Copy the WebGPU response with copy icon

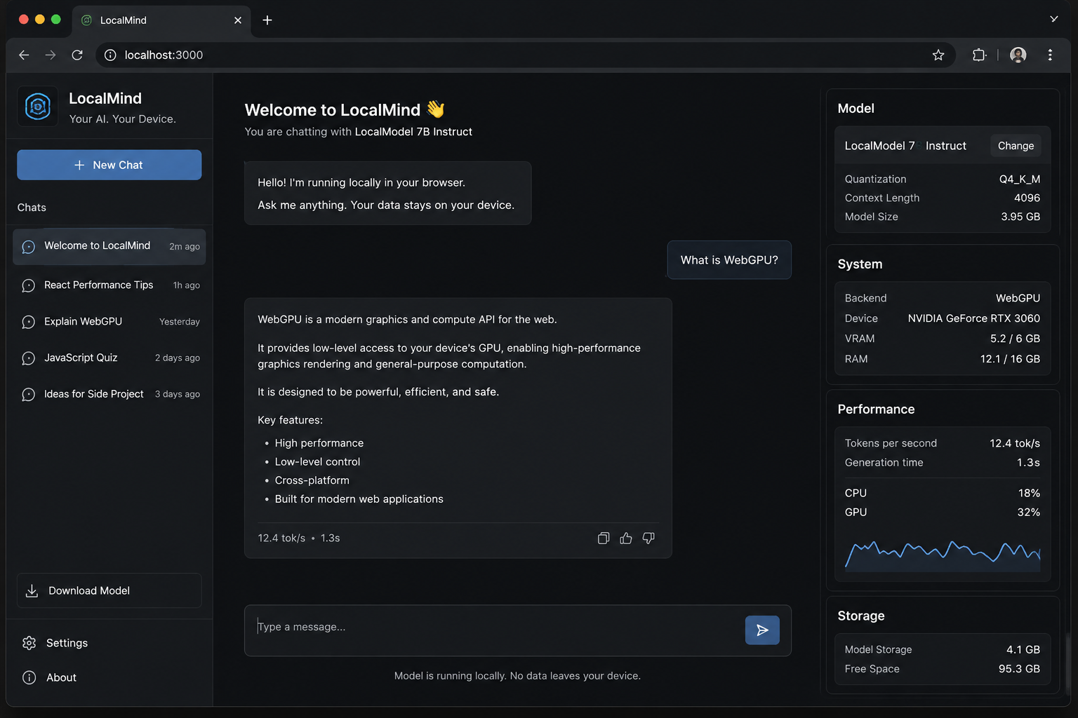pyautogui.click(x=604, y=538)
